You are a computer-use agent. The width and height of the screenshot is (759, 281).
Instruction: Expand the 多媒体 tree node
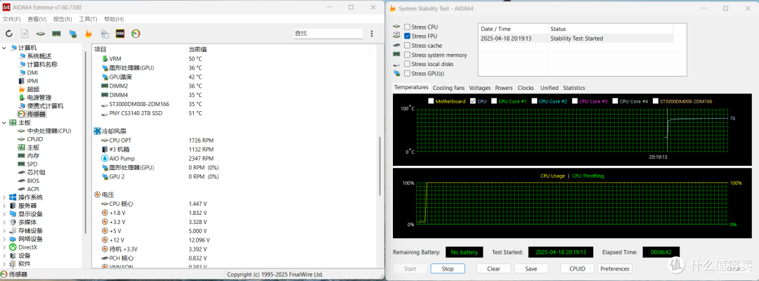coord(4,222)
